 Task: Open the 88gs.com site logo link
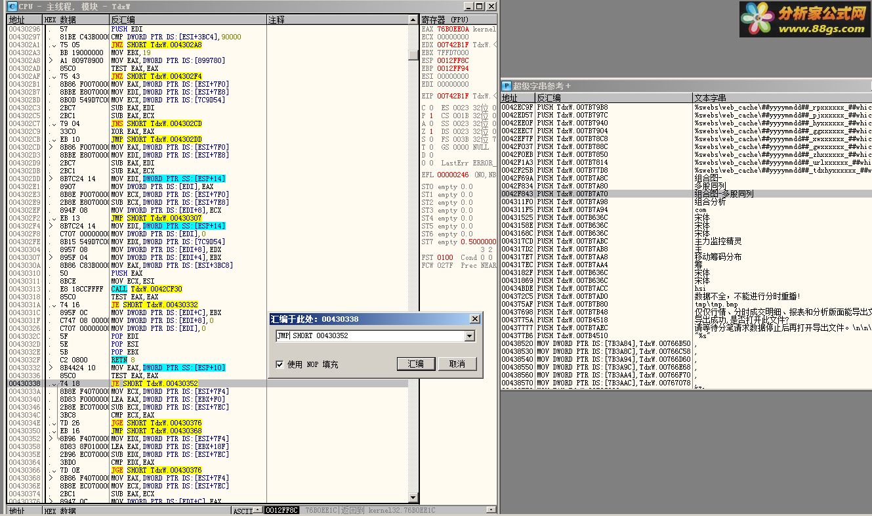(x=805, y=20)
